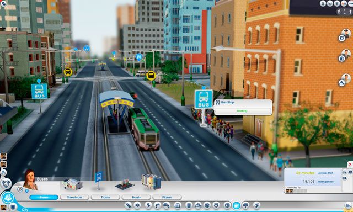The height and width of the screenshot is (212, 353).
Task: Open the Roads build menu icon
Action: [129, 205]
